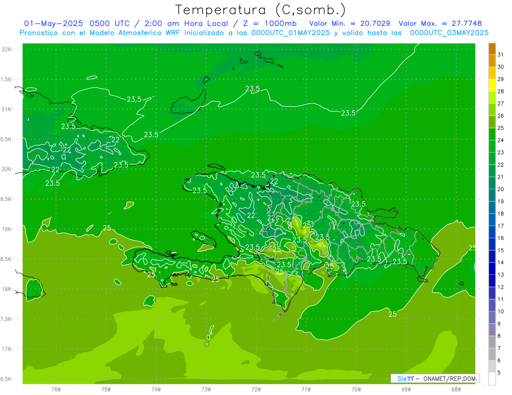The width and height of the screenshot is (512, 395).
Task: Click the legend swatch between 12 and 13
Action: point(492,281)
